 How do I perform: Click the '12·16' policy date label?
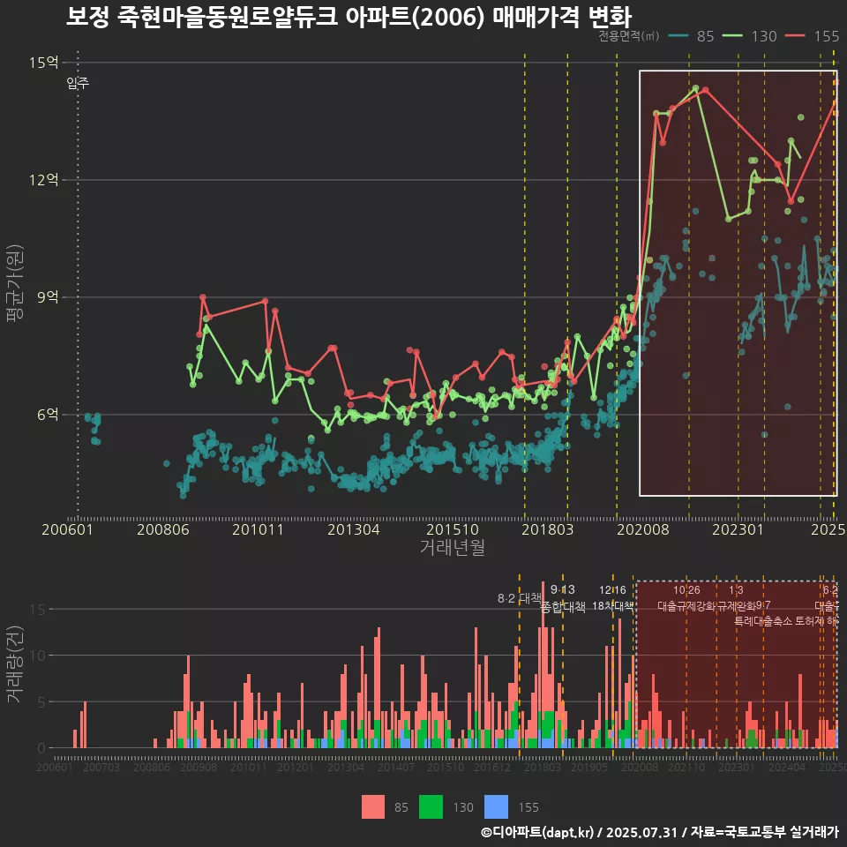(x=612, y=590)
